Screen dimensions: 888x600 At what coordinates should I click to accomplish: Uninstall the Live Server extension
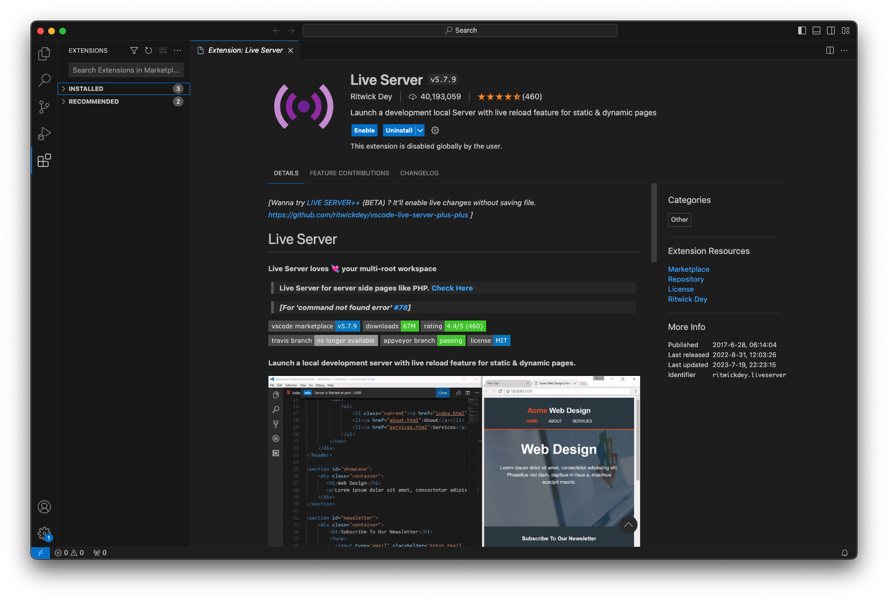(x=399, y=130)
